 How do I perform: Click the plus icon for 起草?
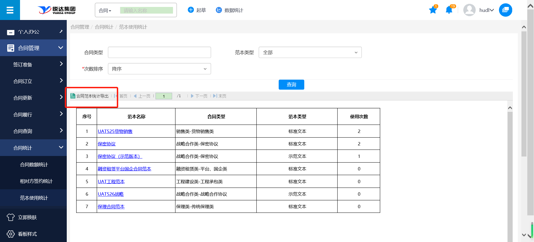[x=191, y=10]
